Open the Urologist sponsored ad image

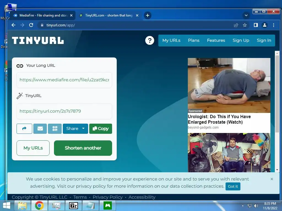[229, 85]
